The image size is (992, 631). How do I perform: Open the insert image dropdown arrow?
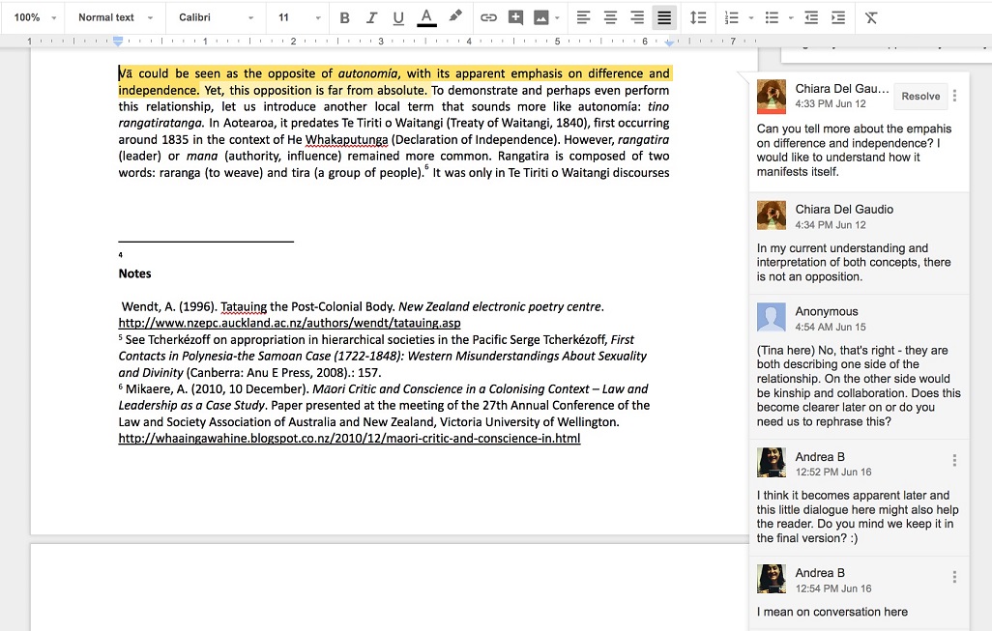pyautogui.click(x=557, y=17)
